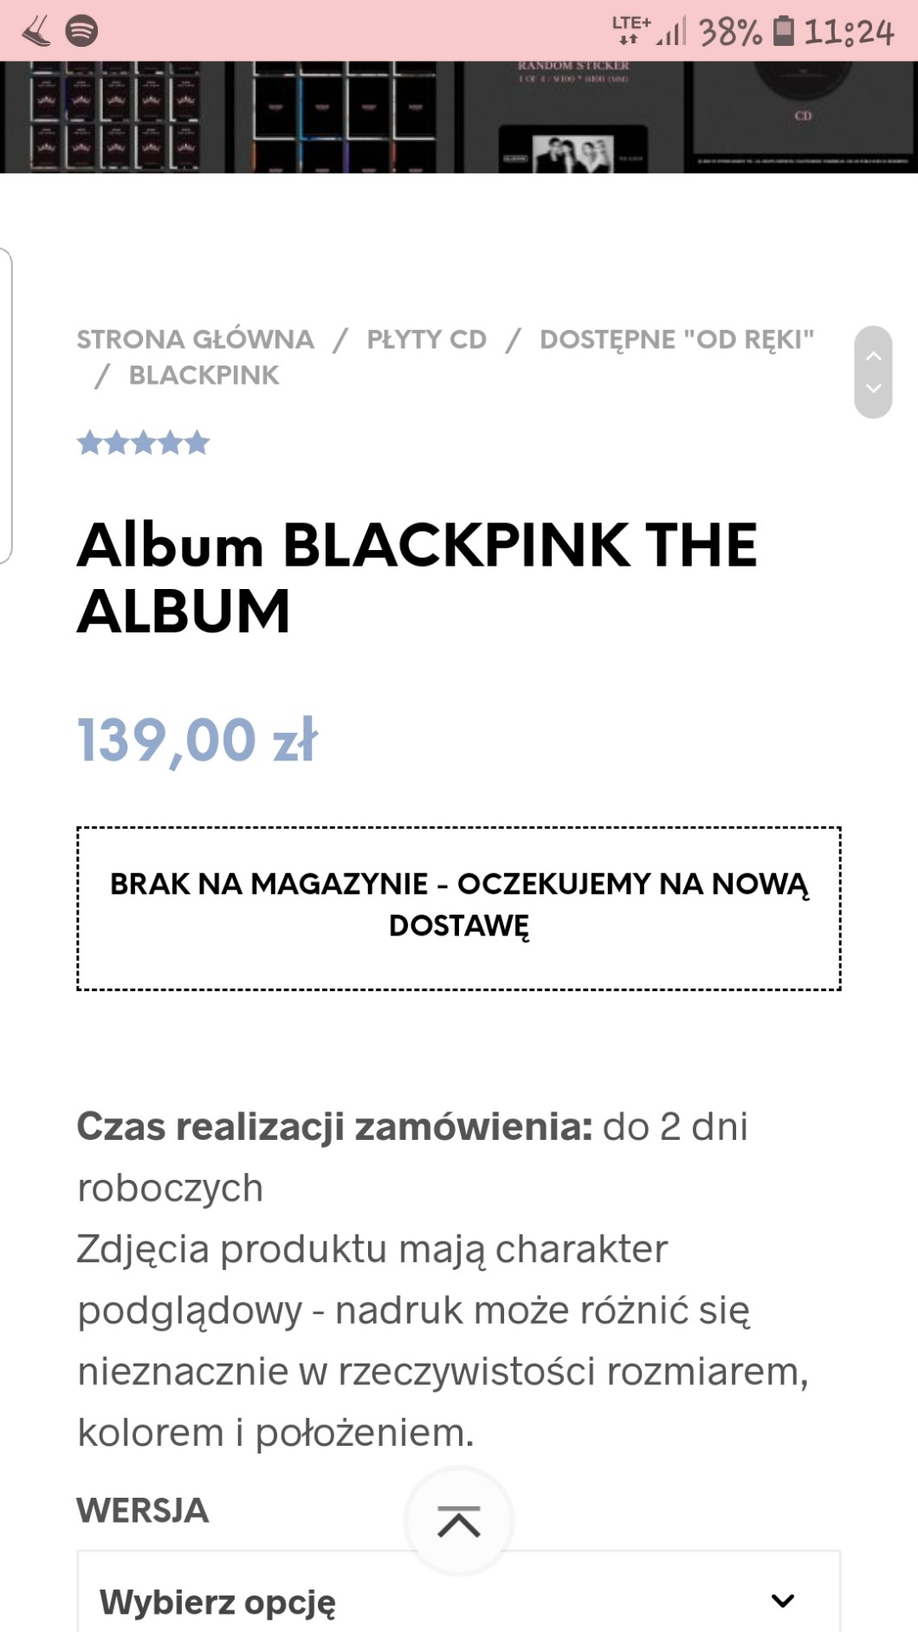Go to 'STRONA GŁÓWNA' breadcrumb

[195, 339]
